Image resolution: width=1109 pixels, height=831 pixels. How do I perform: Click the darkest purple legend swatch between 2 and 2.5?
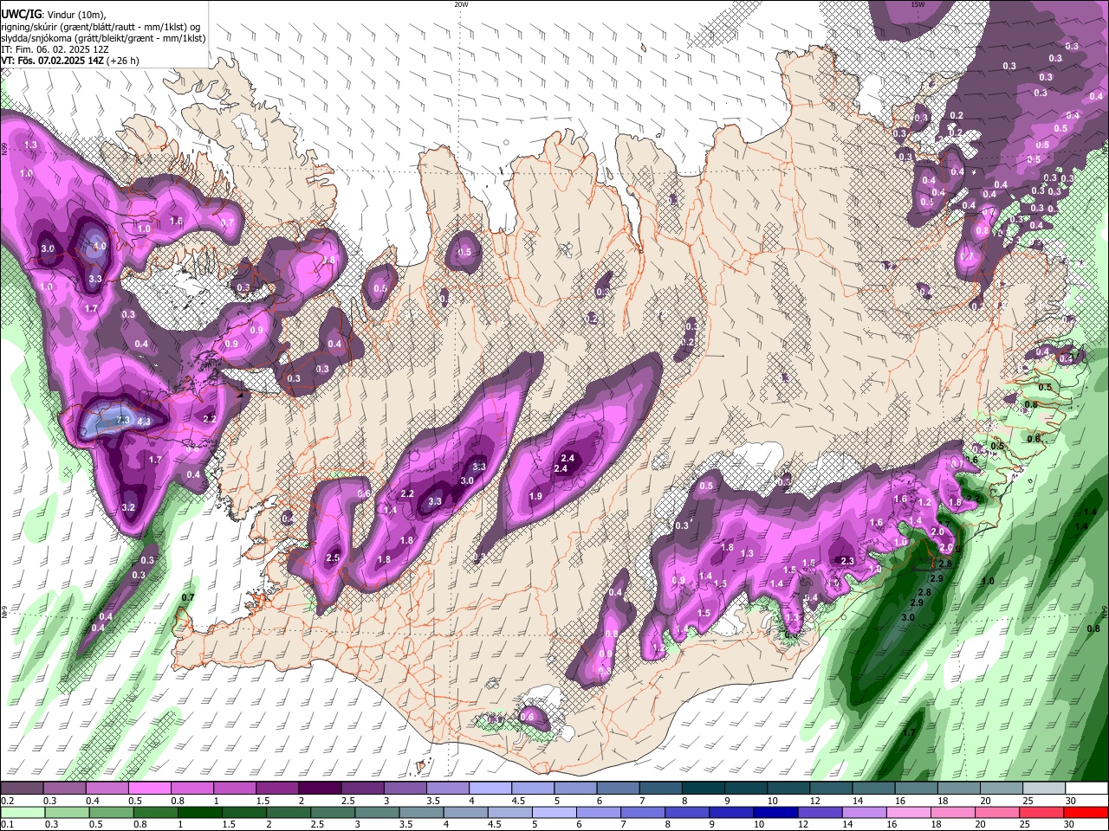[319, 788]
